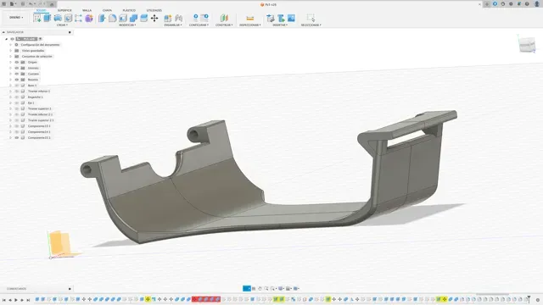Start a new sketch with Create Sketch
This screenshot has height=305, width=543.
coord(37,18)
